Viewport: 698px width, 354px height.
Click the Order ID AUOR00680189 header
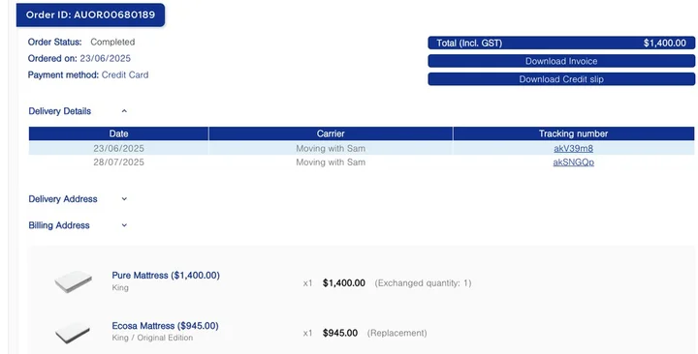click(x=90, y=15)
